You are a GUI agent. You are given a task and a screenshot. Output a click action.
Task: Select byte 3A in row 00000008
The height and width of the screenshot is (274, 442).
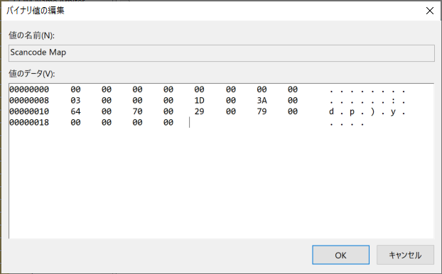click(262, 101)
